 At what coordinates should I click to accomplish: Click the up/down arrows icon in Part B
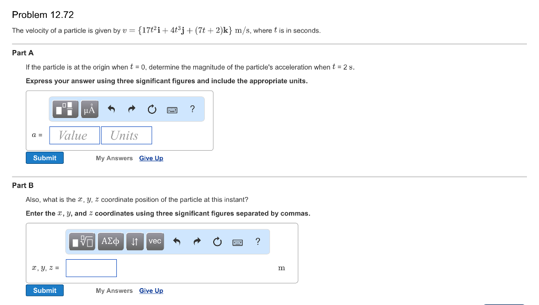[135, 241]
